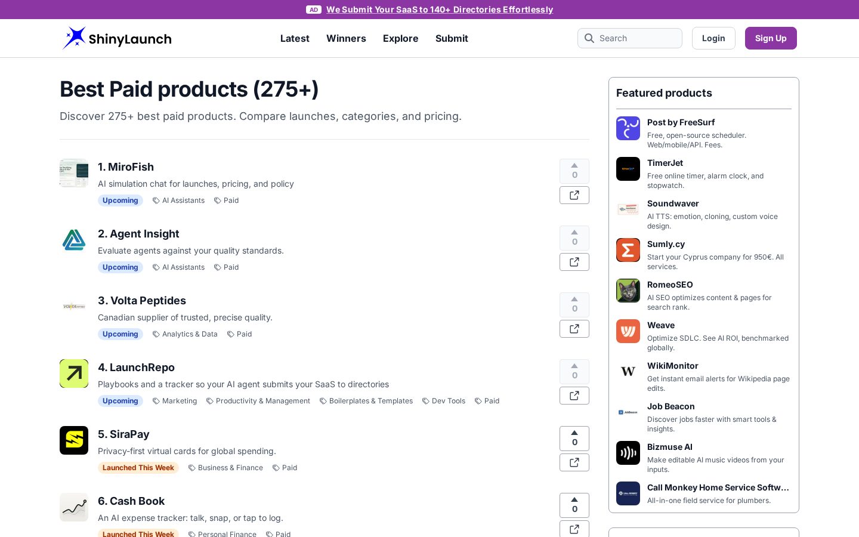Open Cash Book external link icon
This screenshot has height=537, width=859.
[x=574, y=529]
